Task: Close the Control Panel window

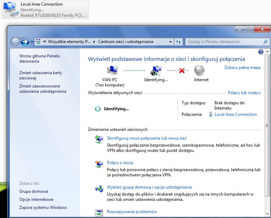Action: coord(262,29)
